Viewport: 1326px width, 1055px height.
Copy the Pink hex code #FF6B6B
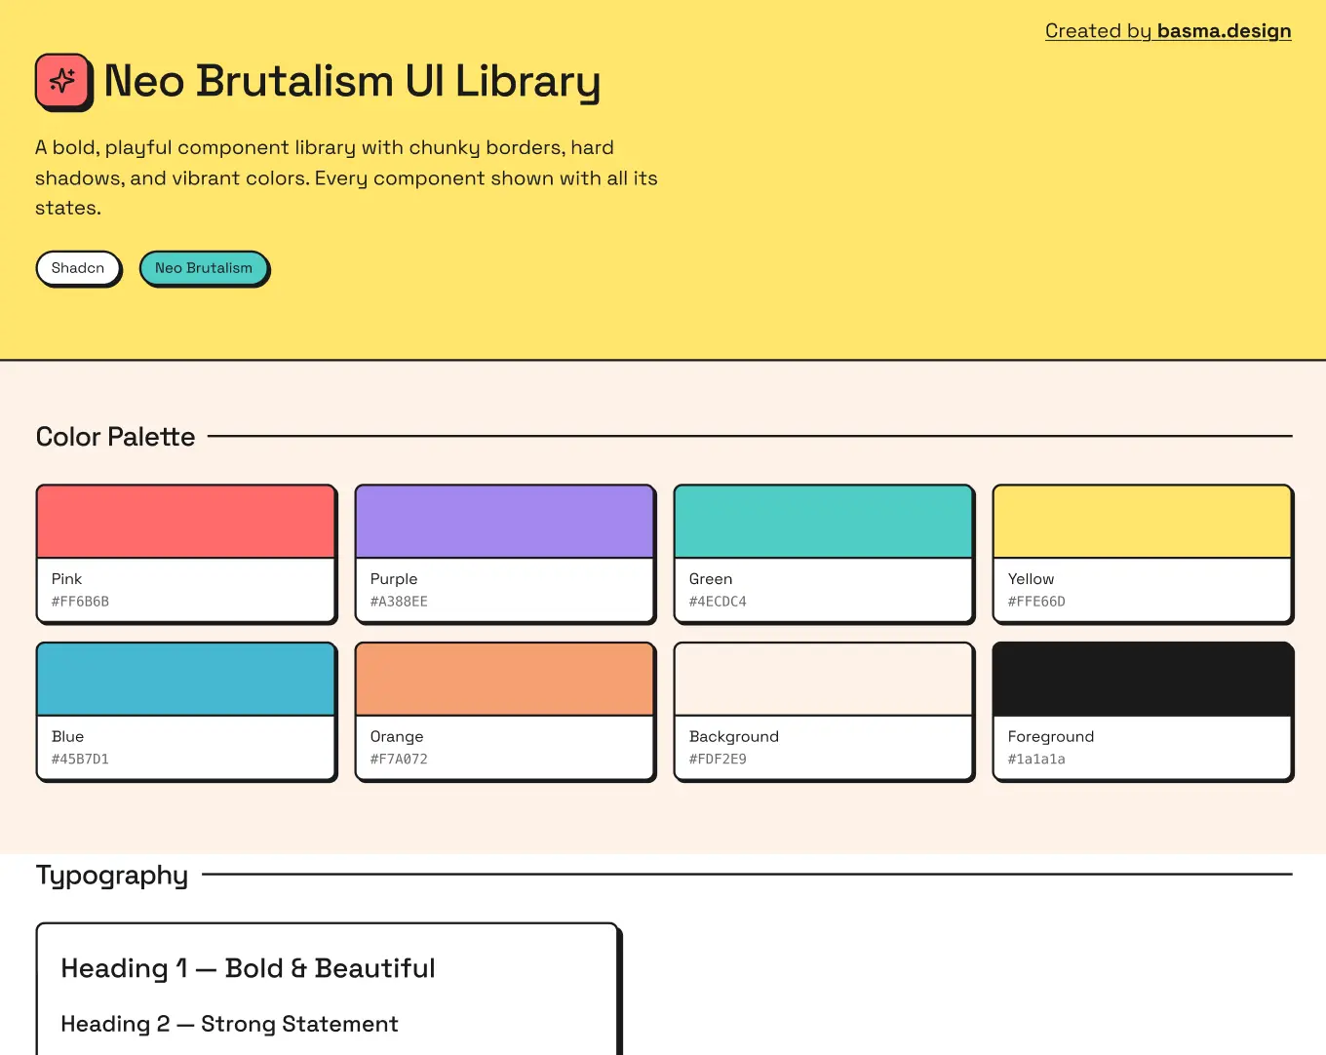click(80, 602)
